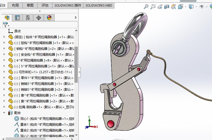
Task: Switch to SOLIDWORKS MBD tab
Action: [99, 5]
